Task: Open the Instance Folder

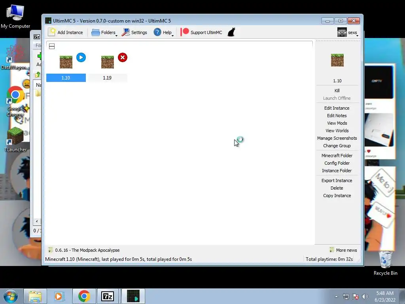Action: 337,171
